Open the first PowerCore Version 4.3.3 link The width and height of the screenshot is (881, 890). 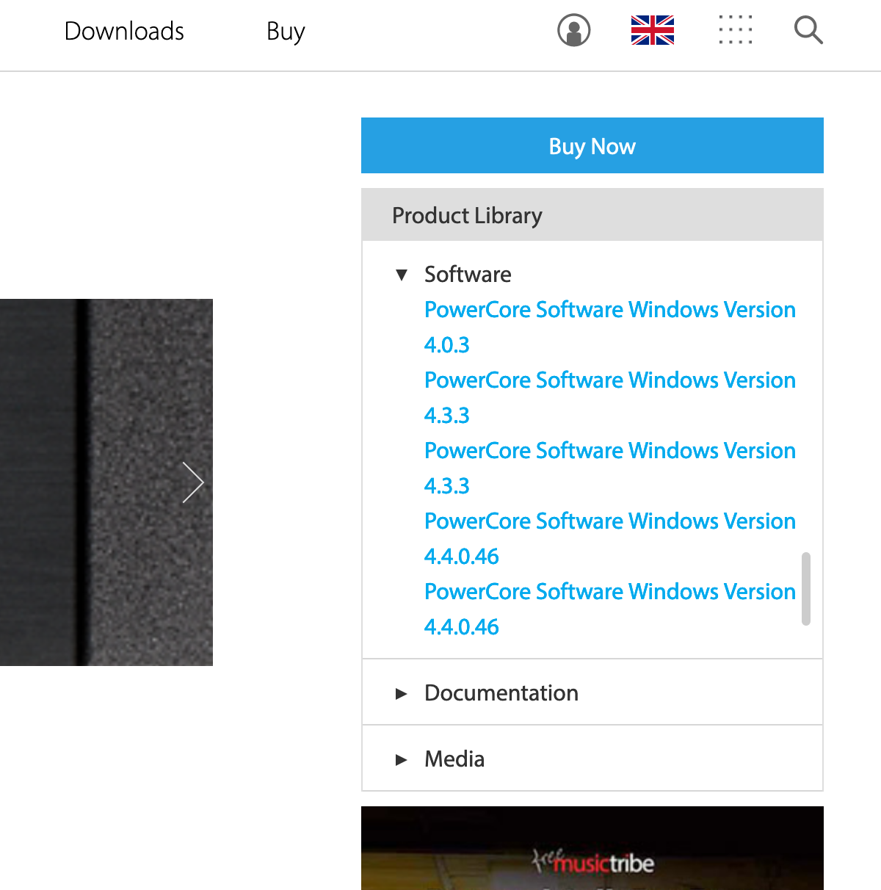609,381
